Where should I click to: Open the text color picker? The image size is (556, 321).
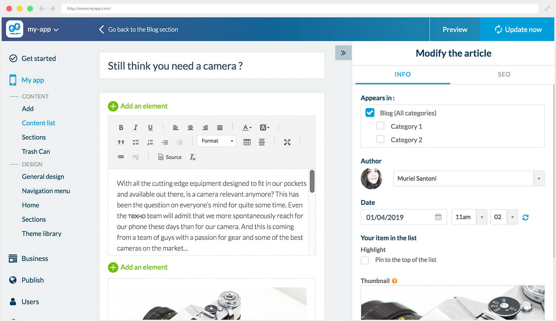[247, 128]
